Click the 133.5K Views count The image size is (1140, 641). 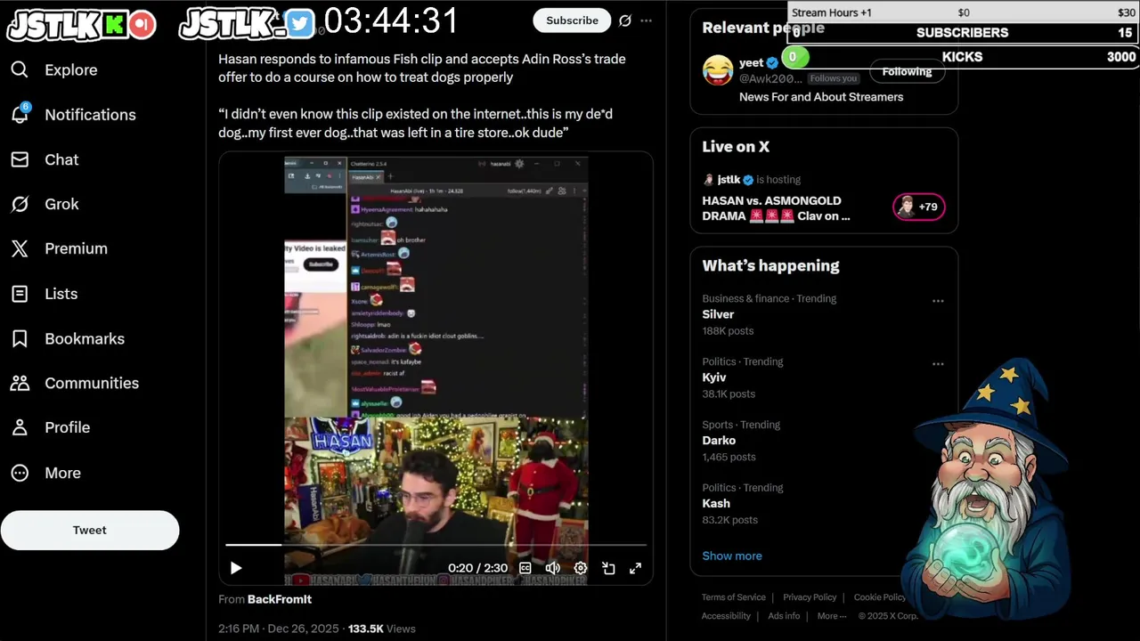382,629
